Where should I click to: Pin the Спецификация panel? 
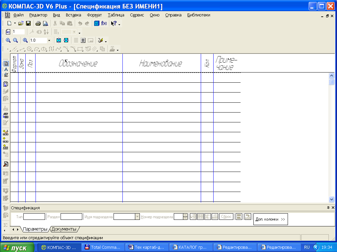click(328, 208)
